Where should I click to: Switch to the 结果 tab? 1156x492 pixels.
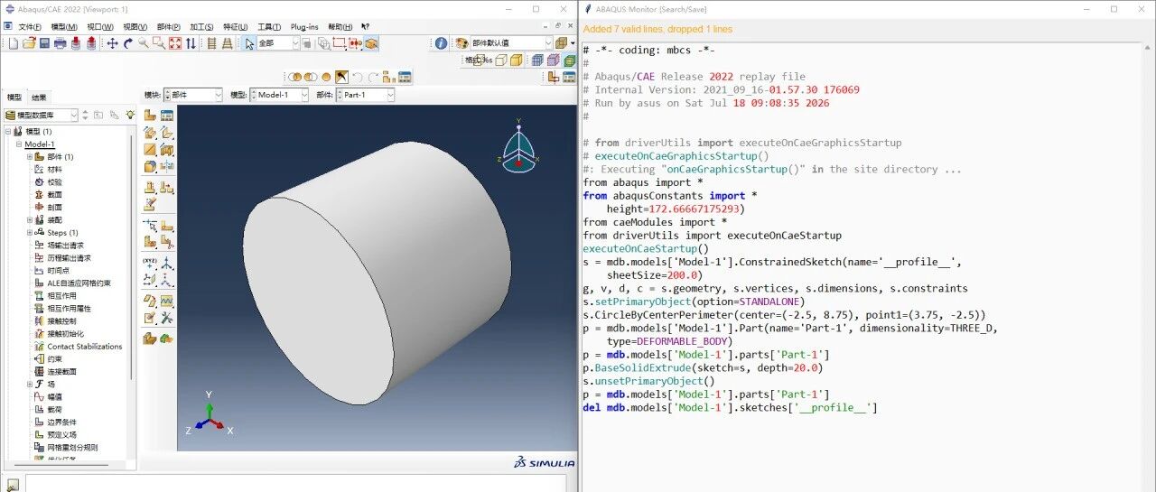click(40, 97)
